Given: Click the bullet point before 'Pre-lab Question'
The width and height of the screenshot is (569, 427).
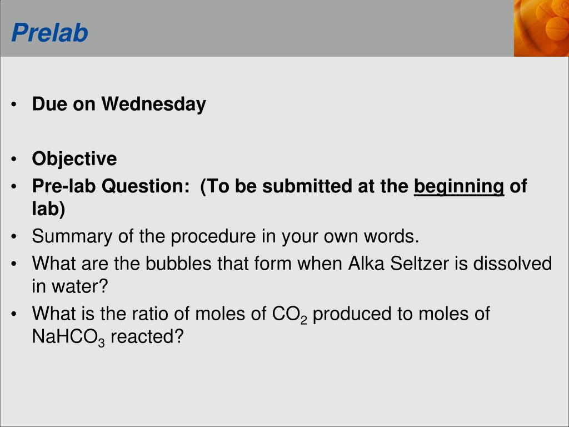Looking at the screenshot, I should pos(14,187).
